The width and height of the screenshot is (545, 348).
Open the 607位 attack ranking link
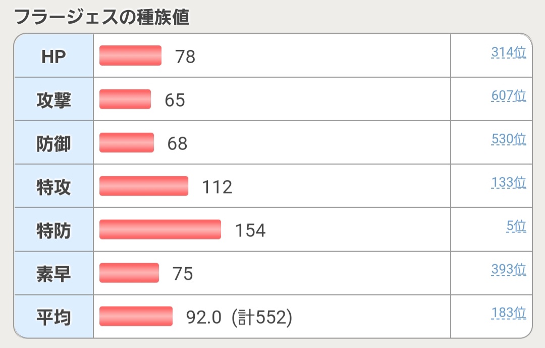click(x=508, y=95)
